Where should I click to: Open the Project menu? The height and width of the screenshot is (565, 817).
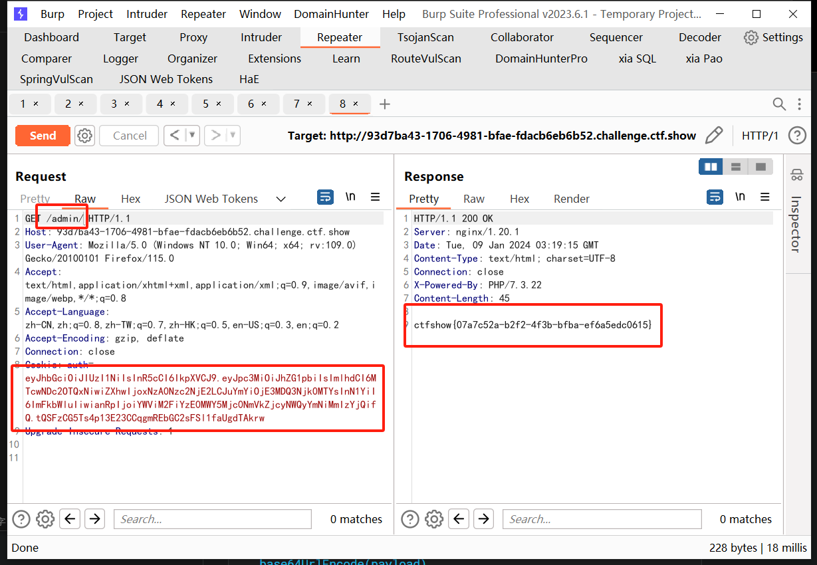pos(96,14)
